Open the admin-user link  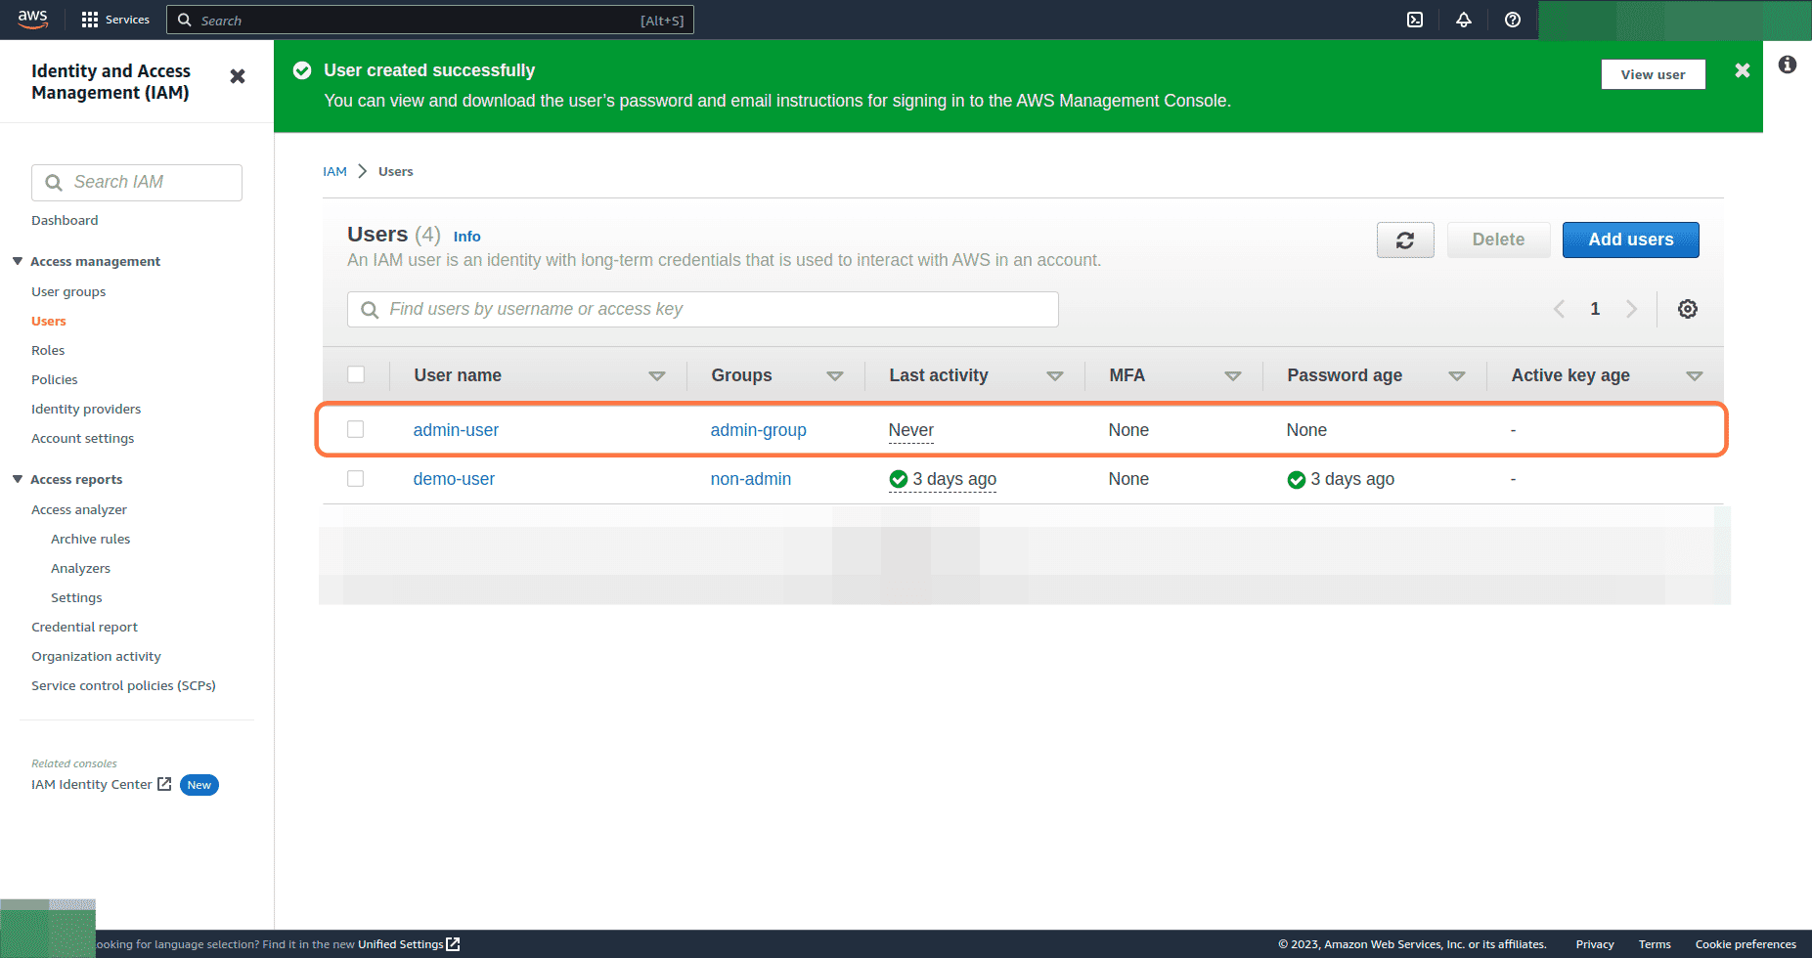456,430
